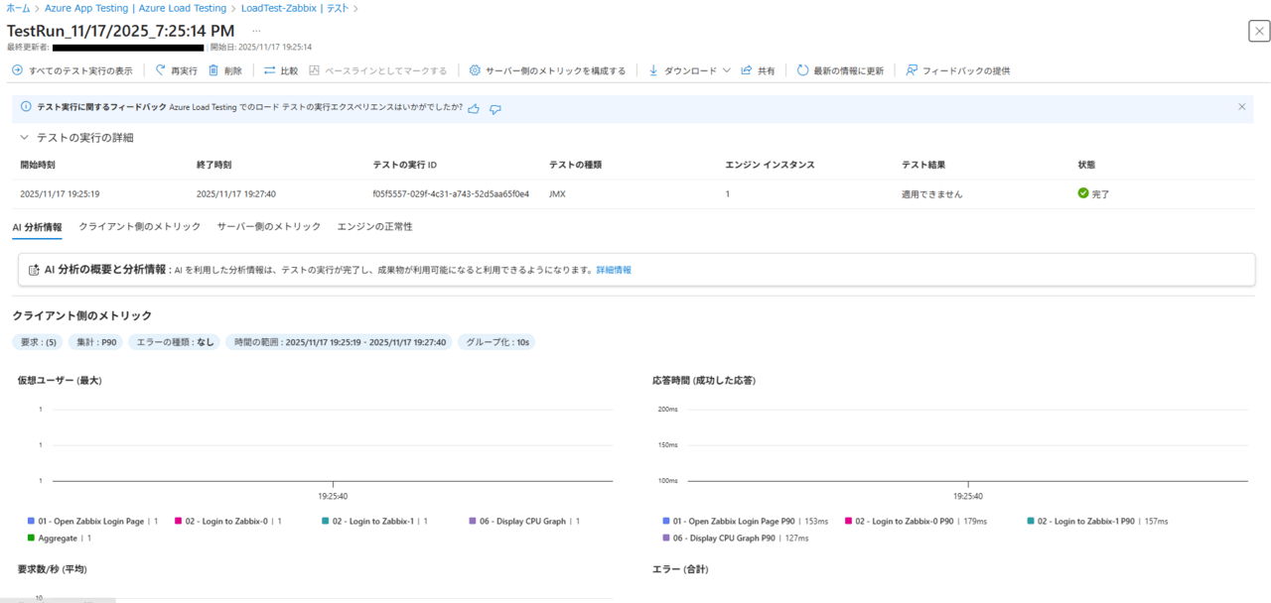This screenshot has width=1271, height=603.
Task: Click the 削除 trash icon
Action: click(x=213, y=71)
